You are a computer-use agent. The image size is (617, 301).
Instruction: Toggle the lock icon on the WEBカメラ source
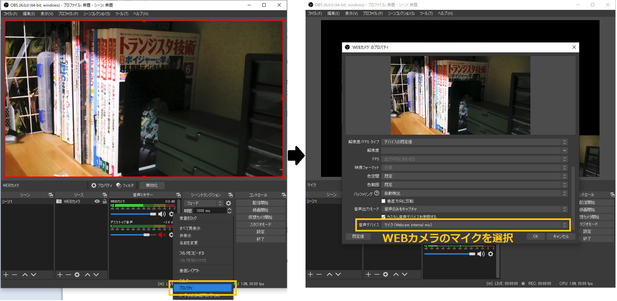click(x=105, y=201)
